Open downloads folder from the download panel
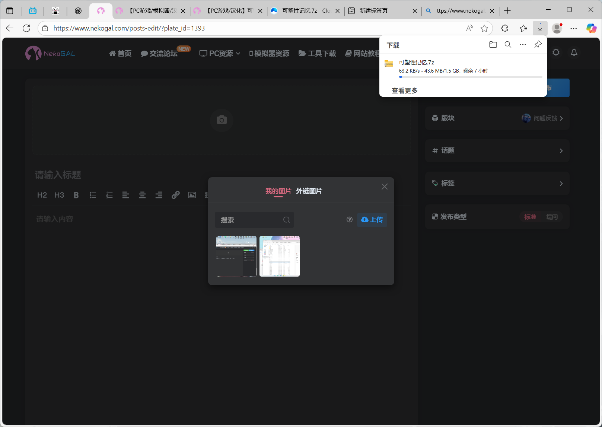 tap(493, 45)
